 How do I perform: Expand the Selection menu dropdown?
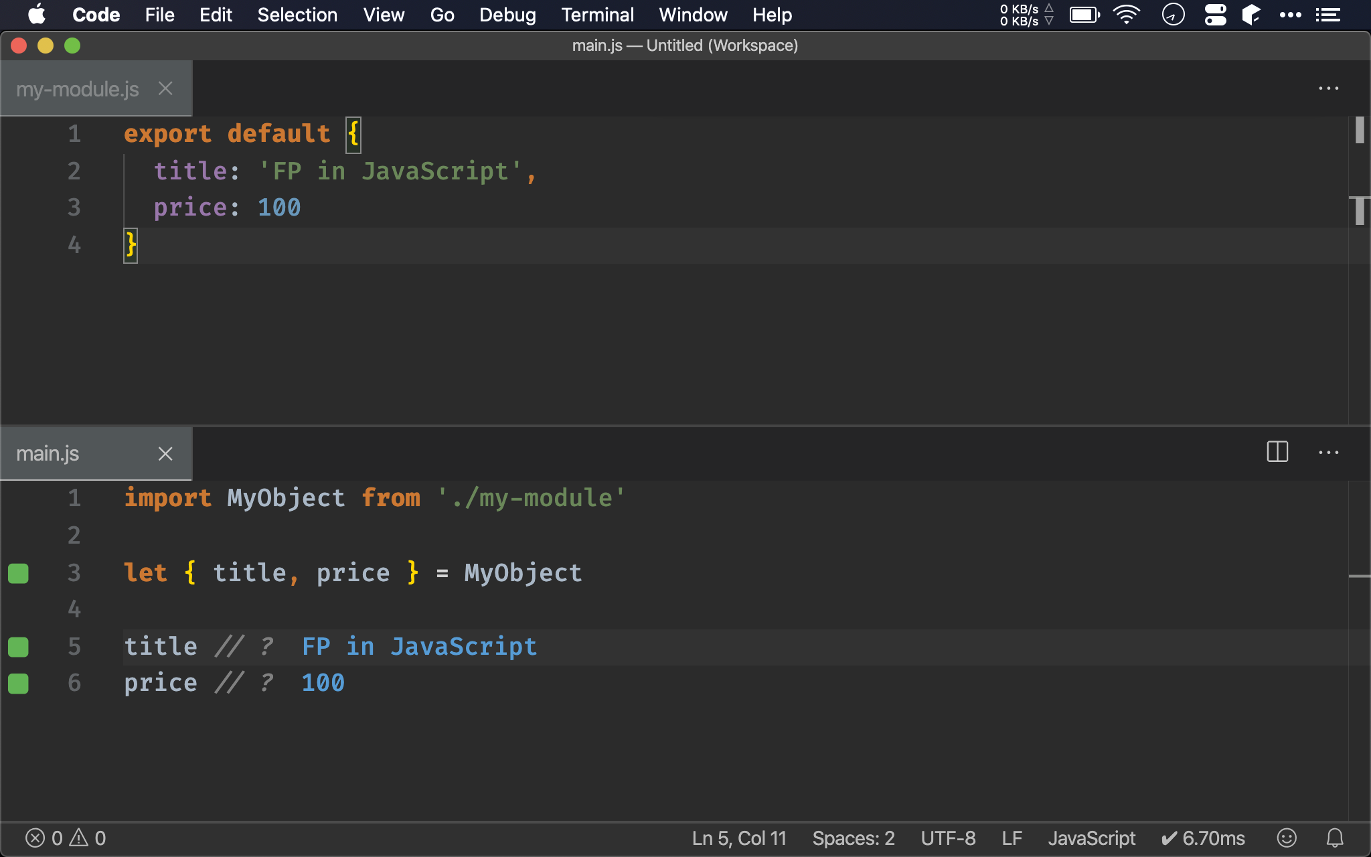click(296, 15)
